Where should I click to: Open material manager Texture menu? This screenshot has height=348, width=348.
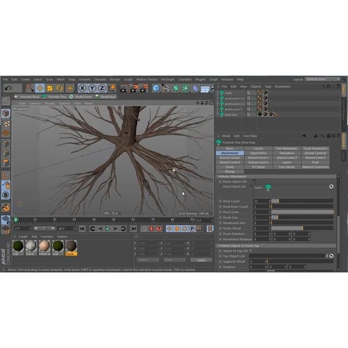click(62, 237)
